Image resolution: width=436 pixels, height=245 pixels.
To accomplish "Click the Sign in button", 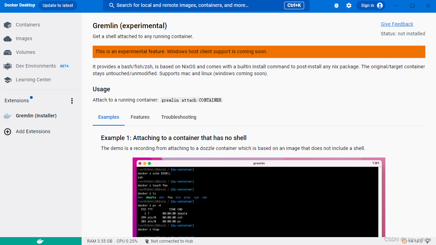I will [371, 5].
